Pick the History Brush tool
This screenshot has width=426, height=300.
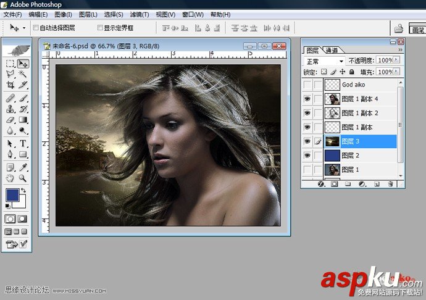(x=23, y=109)
